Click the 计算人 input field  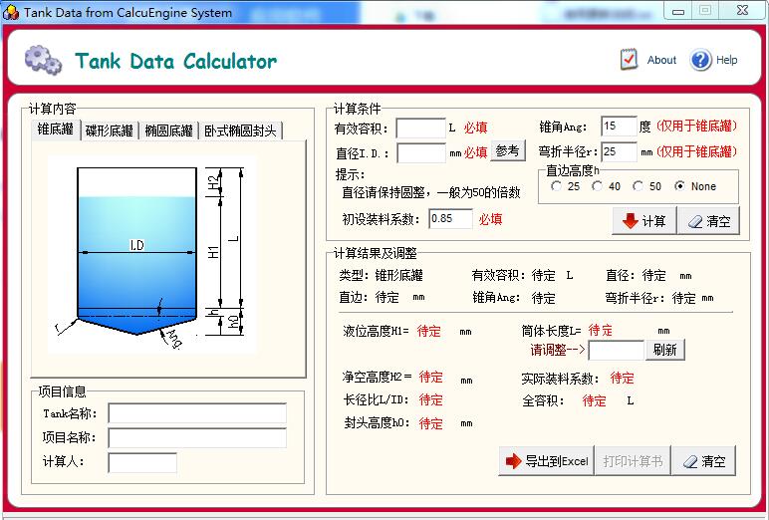(x=142, y=462)
